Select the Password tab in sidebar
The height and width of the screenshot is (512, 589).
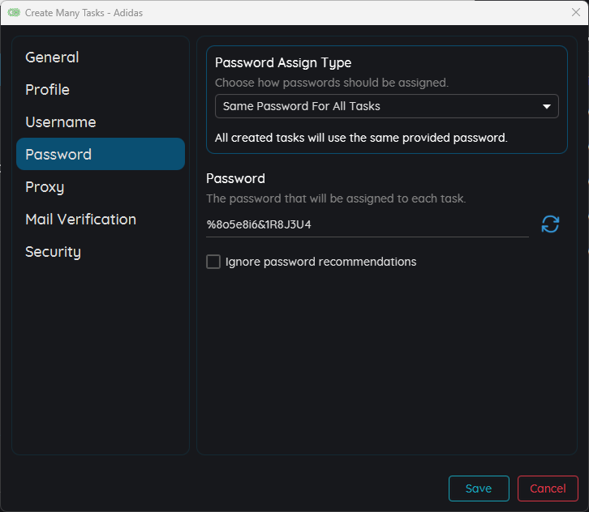[x=58, y=155]
